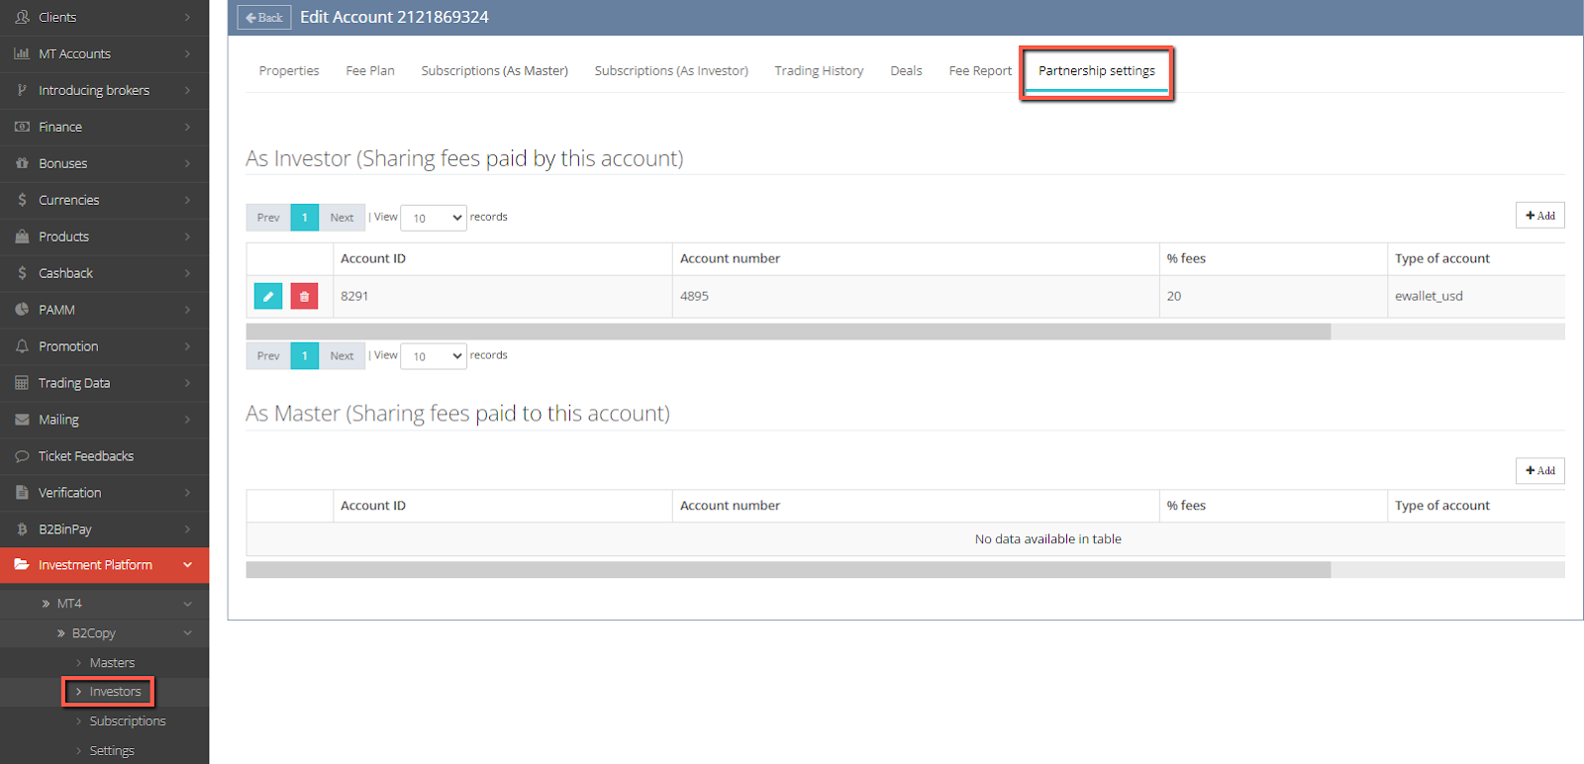This screenshot has height=764, width=1584.
Task: Click top page 1 pagination button
Action: [x=305, y=218]
